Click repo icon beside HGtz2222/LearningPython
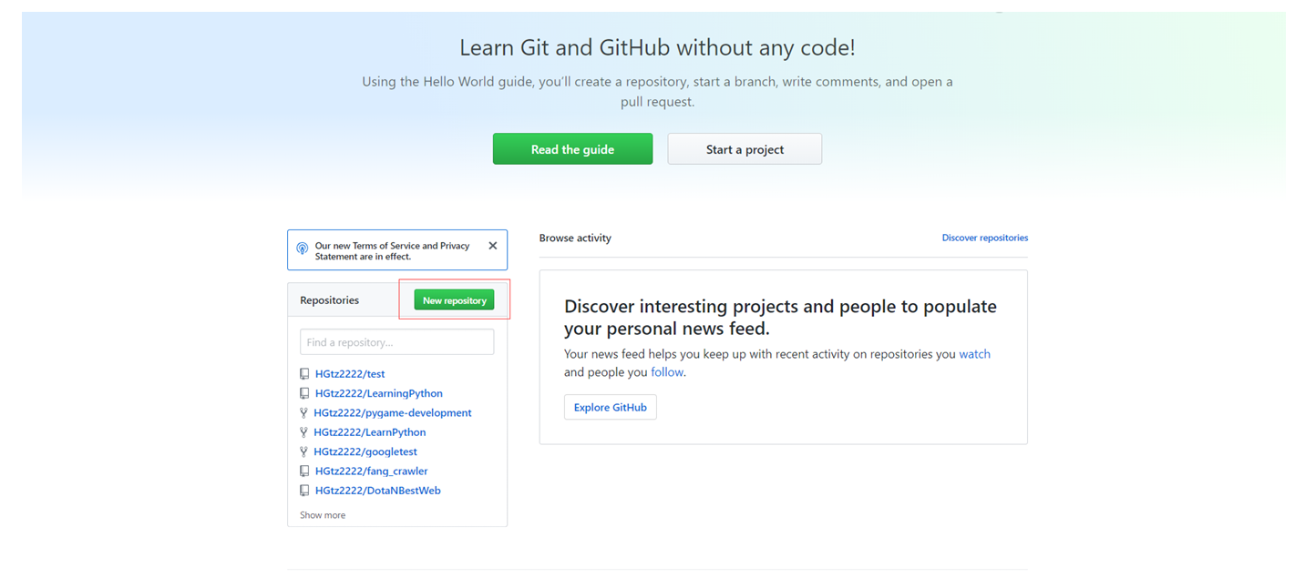 304,393
